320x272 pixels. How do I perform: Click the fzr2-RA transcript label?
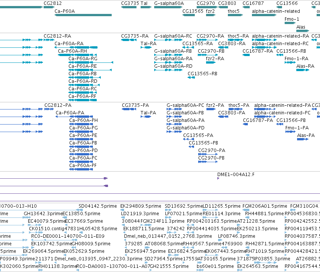pos(215,59)
